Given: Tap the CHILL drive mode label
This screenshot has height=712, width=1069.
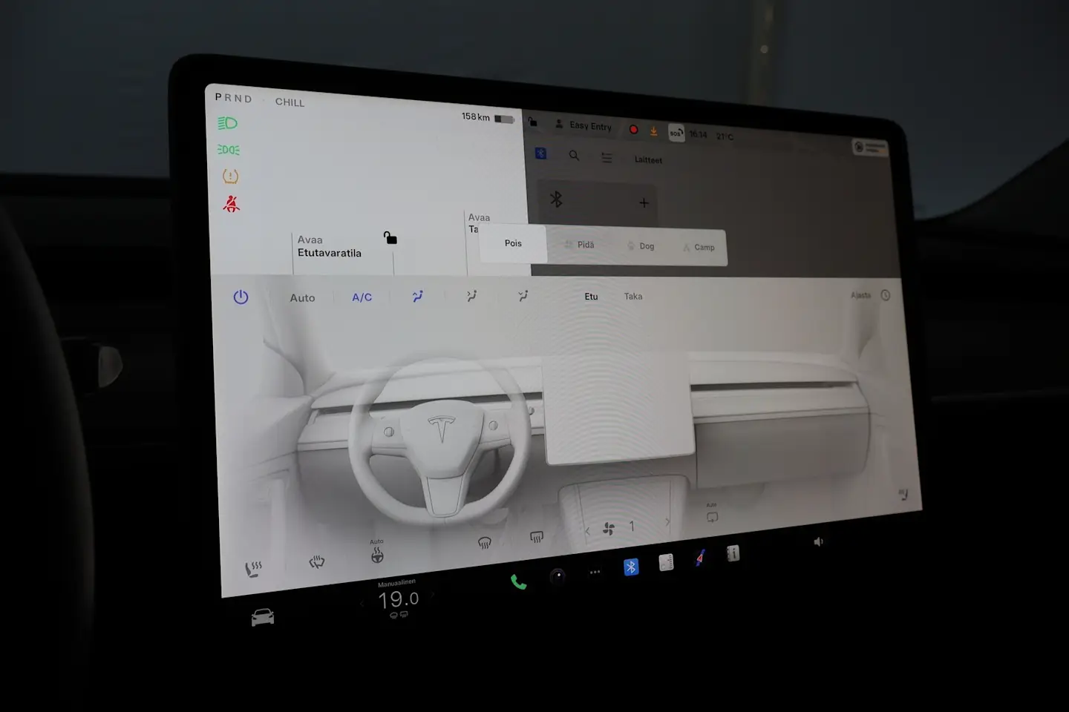Looking at the screenshot, I should click(290, 102).
